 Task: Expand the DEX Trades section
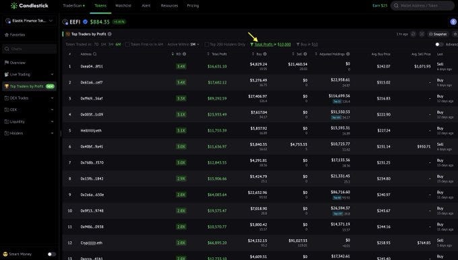[x=53, y=98]
